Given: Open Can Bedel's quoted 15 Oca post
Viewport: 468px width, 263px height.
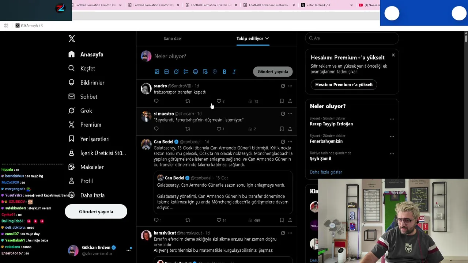Looking at the screenshot, I should click(223, 193).
